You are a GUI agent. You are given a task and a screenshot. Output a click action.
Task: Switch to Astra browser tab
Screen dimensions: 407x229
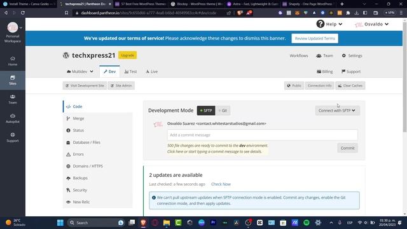coord(252,4)
